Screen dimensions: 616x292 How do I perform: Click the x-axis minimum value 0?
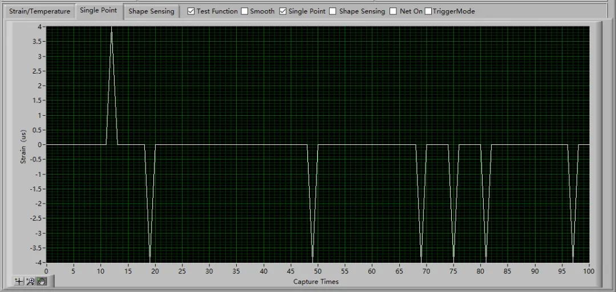(46, 271)
